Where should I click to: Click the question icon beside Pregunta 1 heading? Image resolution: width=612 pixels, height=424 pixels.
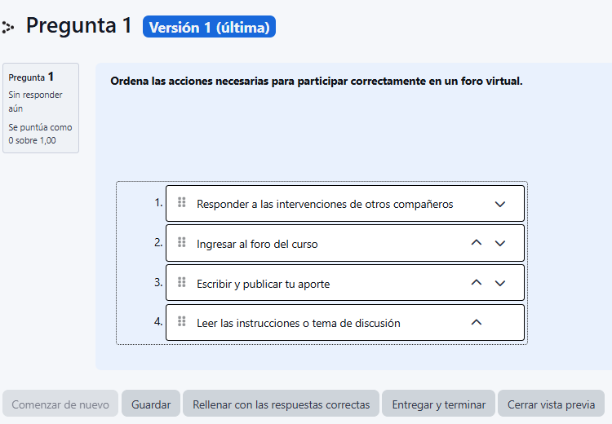tap(8, 28)
